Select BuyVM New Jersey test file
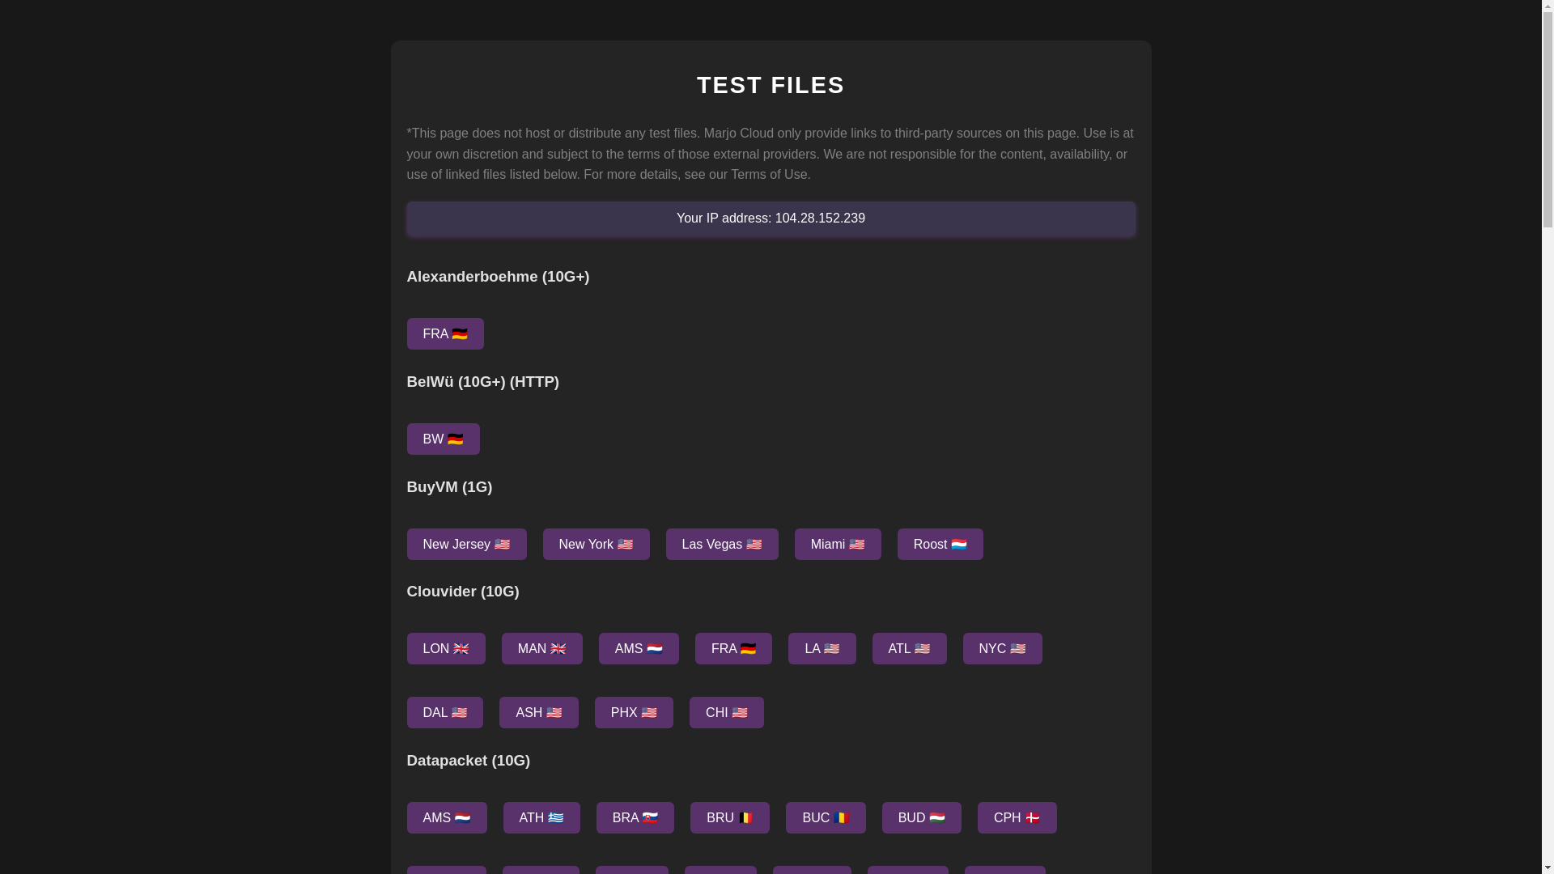Viewport: 1554px width, 874px height. (466, 544)
